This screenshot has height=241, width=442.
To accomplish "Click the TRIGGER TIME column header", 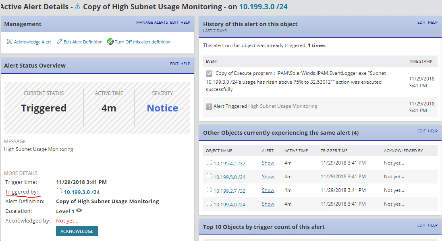I will tap(334, 150).
